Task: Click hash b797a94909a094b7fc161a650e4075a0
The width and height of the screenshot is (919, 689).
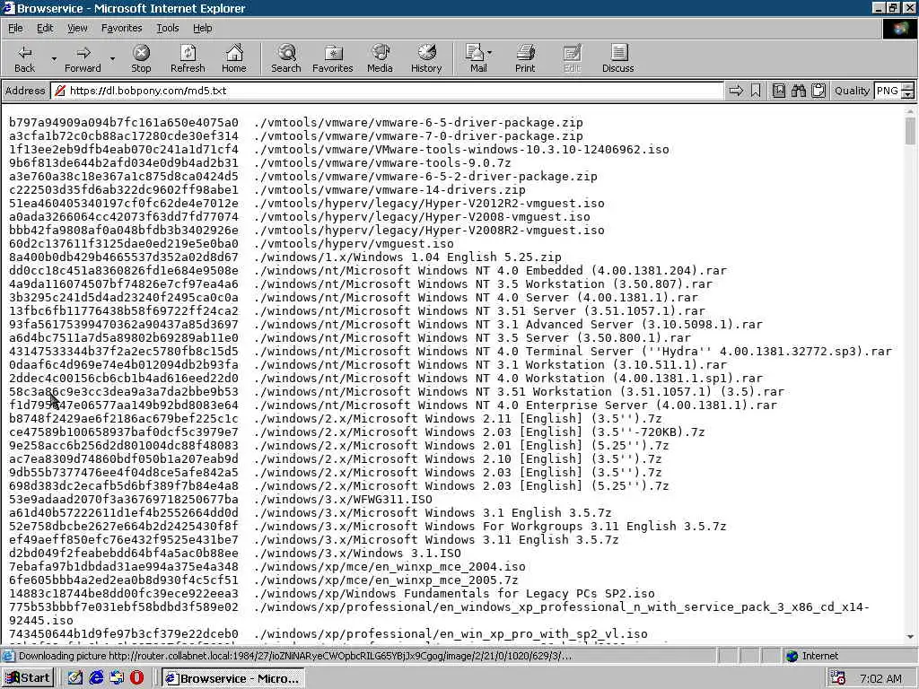Action: click(x=124, y=122)
